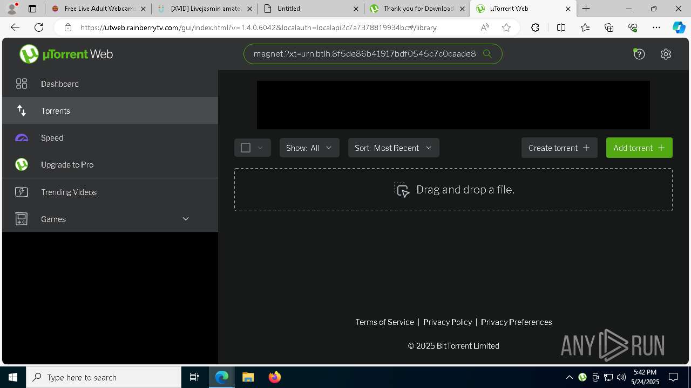The image size is (691, 388).
Task: Open the browser profile icon
Action: click(12, 9)
